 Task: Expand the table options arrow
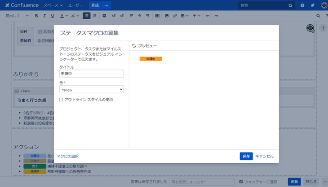187,16
